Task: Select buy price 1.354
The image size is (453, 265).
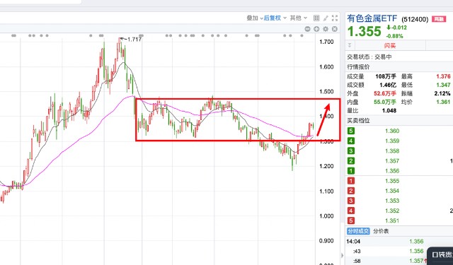Action: (x=392, y=191)
